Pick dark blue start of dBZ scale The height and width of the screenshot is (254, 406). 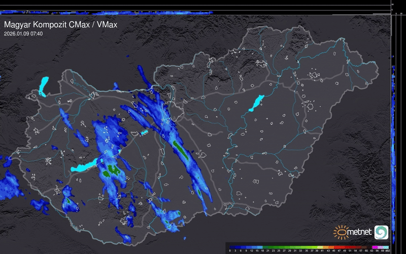click(233, 246)
